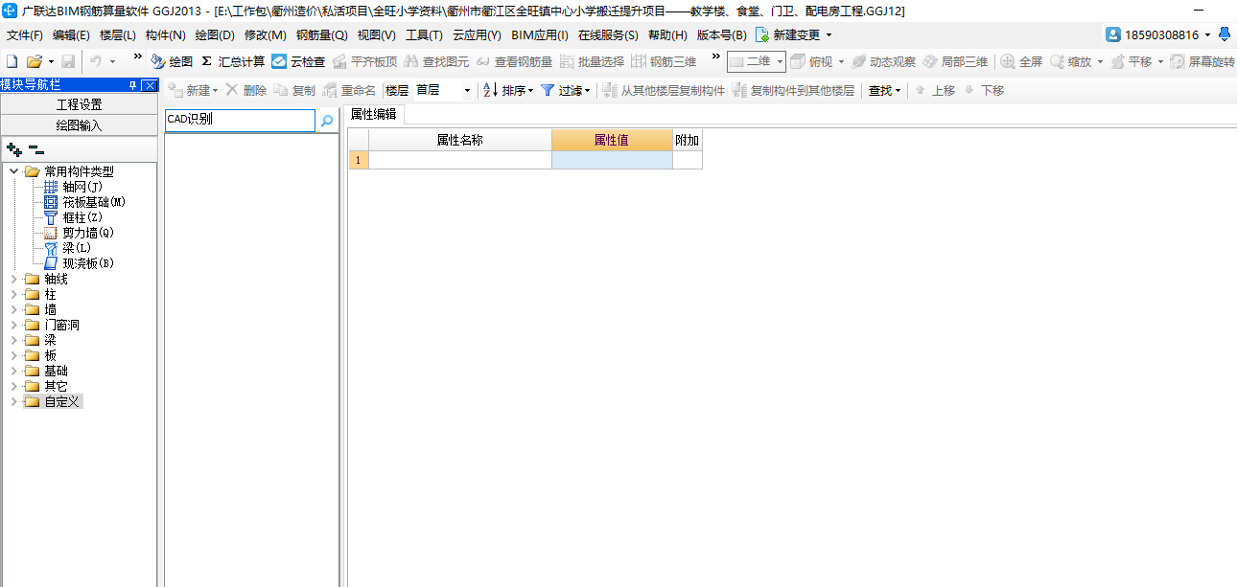Image resolution: width=1237 pixels, height=587 pixels.
Task: Click the notification bell icon
Action: [1225, 34]
